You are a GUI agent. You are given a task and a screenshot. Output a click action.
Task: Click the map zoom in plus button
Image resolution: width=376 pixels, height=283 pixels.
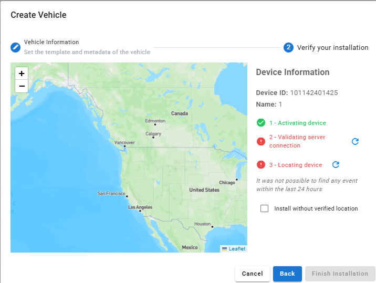coord(22,74)
